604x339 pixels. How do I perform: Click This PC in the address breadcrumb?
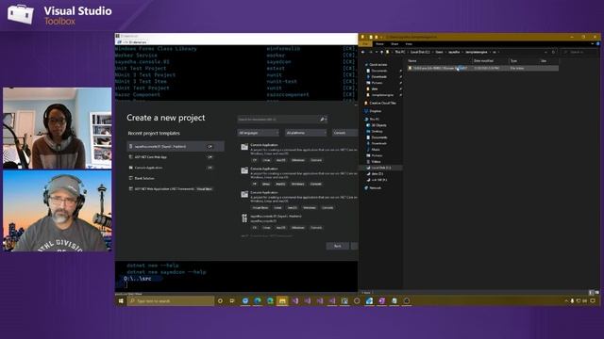[400, 52]
